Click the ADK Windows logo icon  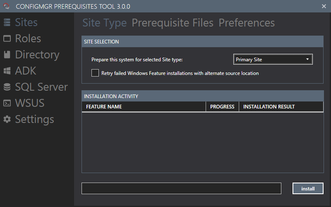coord(7,71)
